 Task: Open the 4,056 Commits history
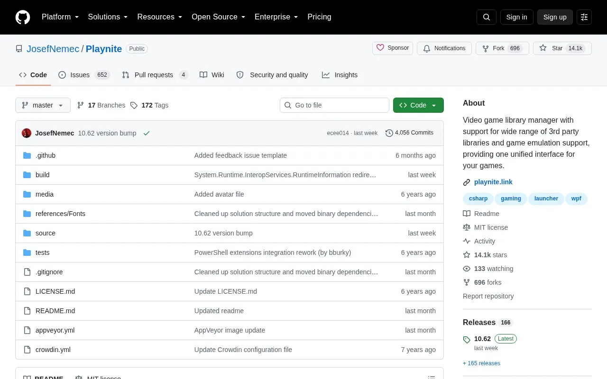[x=409, y=133]
